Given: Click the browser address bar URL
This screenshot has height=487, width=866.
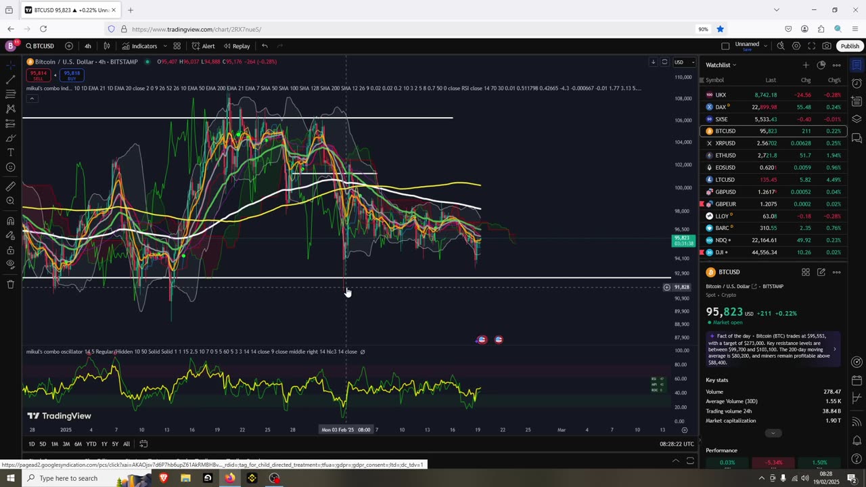Looking at the screenshot, I should [x=196, y=29].
